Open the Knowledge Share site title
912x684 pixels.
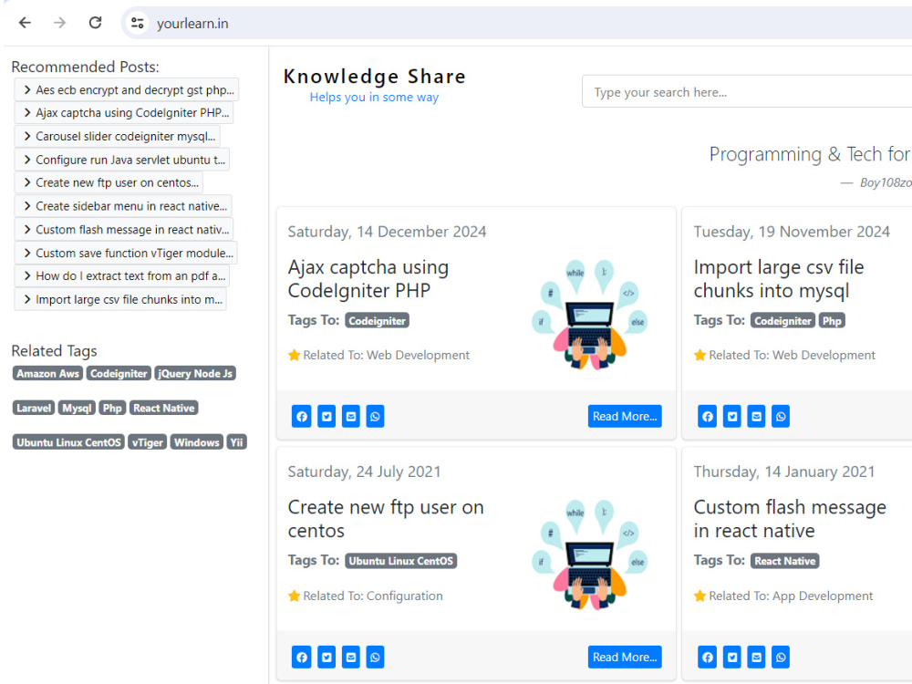pyautogui.click(x=375, y=77)
